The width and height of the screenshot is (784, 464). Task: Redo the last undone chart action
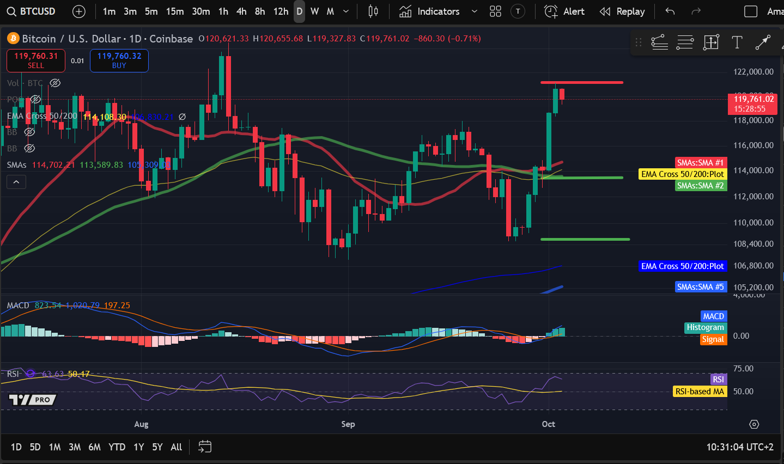pos(696,11)
